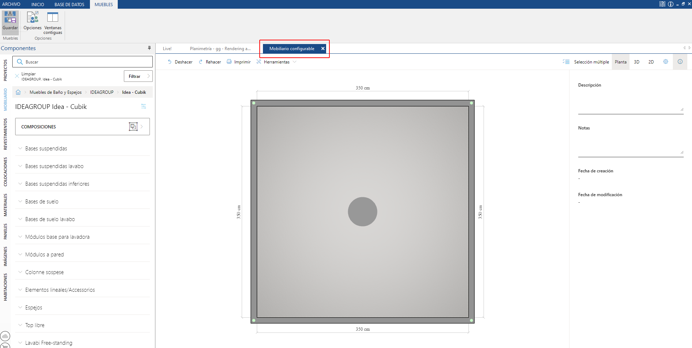Viewport: 692px width, 348px height.
Task: Click the magnifier icon in Buscar
Action: point(20,62)
